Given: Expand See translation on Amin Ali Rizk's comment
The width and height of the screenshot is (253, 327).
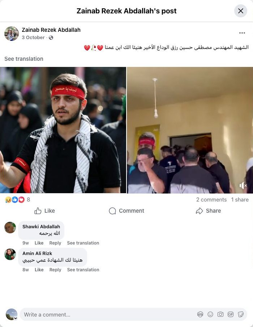Looking at the screenshot, I should click(83, 269).
